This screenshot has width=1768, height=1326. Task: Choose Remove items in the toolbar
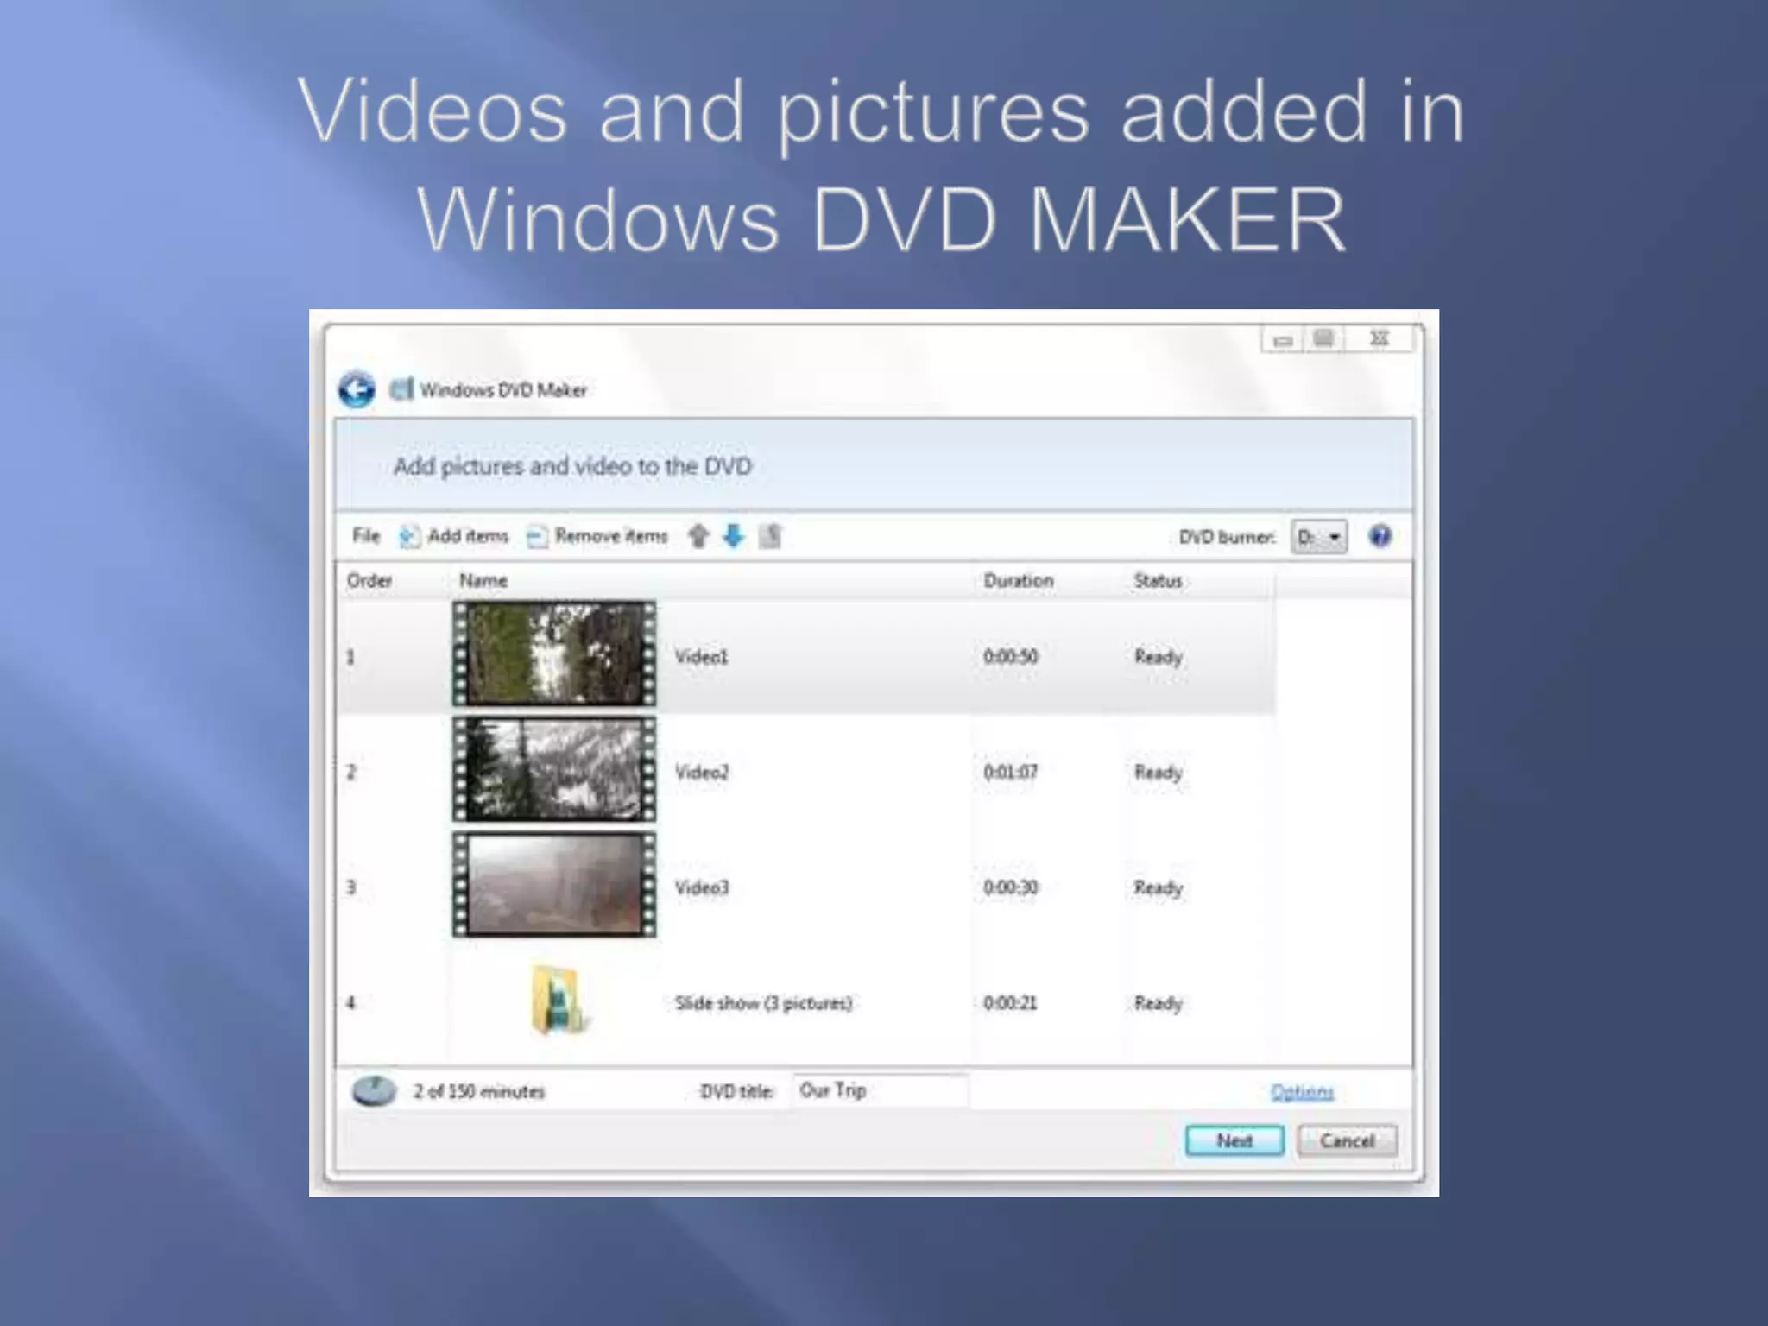tap(611, 536)
